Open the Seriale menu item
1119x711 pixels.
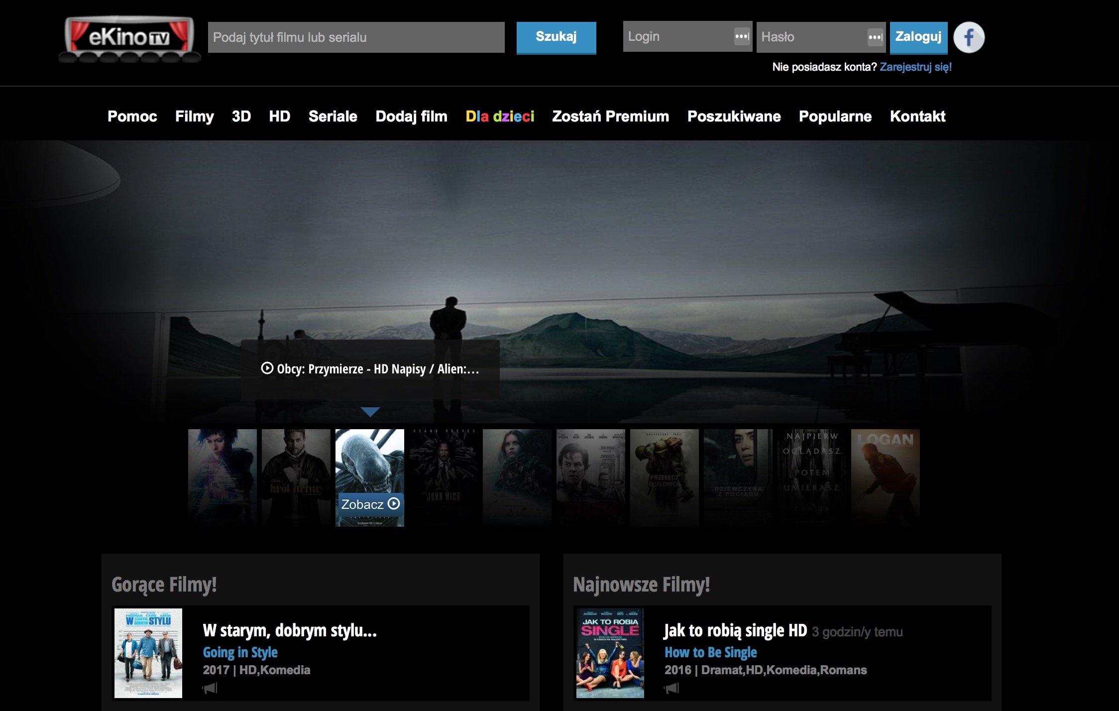(x=333, y=116)
